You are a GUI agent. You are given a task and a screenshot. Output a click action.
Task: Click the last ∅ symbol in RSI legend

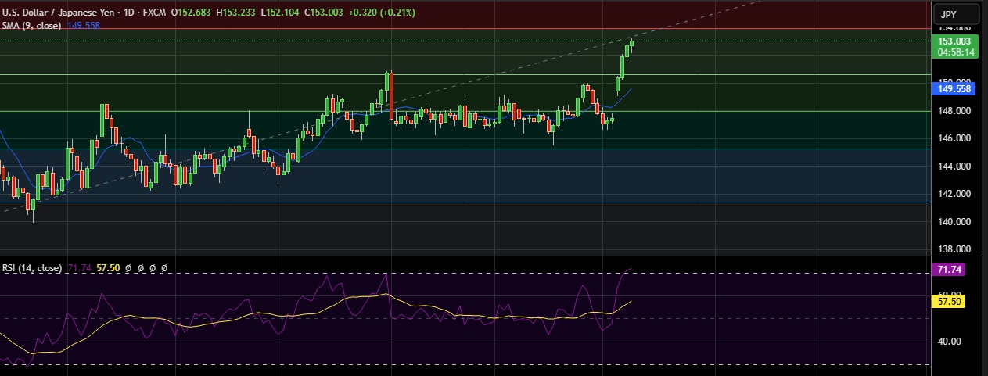tap(164, 268)
